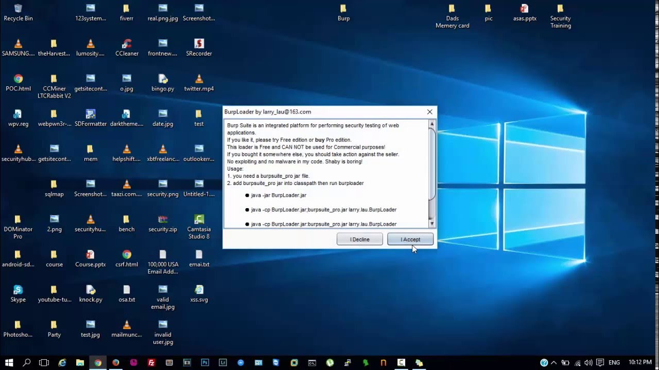
Task: Select the POC.html Chrome file icon
Action: point(18,83)
